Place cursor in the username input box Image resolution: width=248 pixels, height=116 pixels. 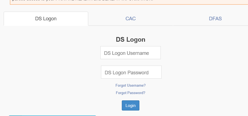click(x=130, y=53)
